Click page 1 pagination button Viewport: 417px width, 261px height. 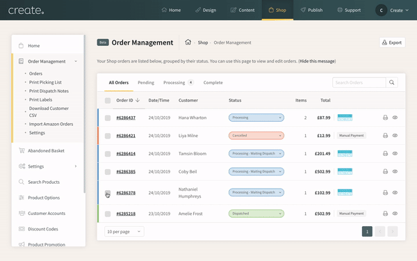click(x=367, y=232)
